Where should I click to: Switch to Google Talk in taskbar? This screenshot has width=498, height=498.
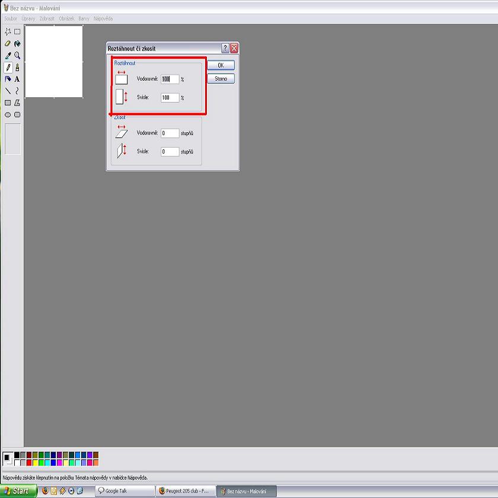[124, 491]
